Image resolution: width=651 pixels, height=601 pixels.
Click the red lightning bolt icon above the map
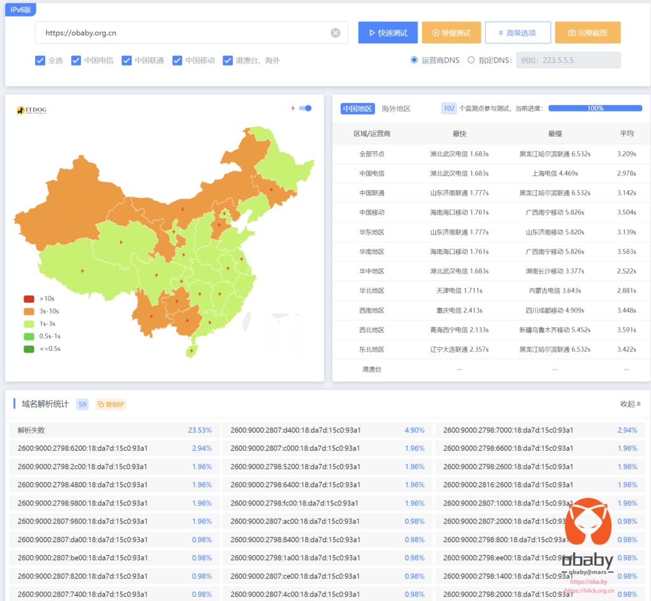pos(293,108)
